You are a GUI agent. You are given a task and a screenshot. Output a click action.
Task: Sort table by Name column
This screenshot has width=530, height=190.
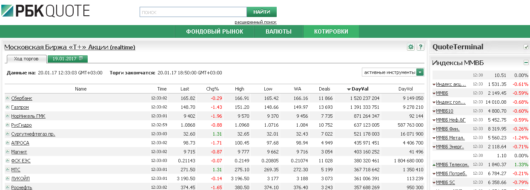click(x=80, y=89)
